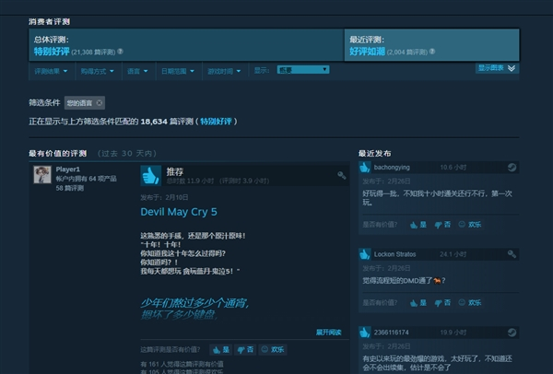553x374 pixels.
Task: Click the key icon on Player1 review
Action: [341, 175]
